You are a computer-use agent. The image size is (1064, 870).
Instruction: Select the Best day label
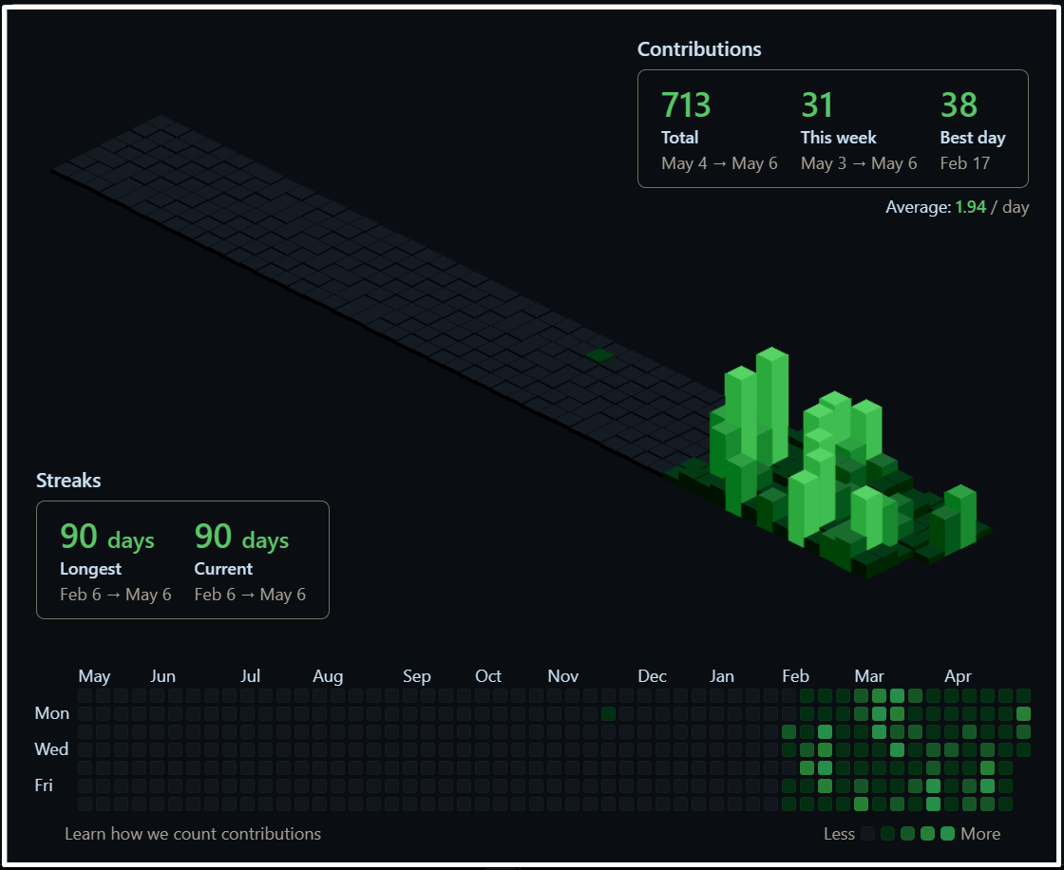[x=973, y=138]
